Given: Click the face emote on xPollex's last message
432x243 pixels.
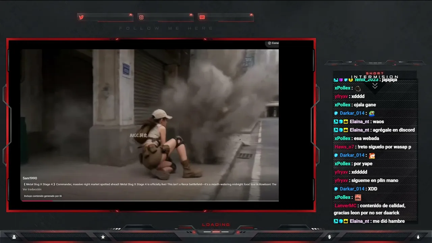Looking at the screenshot, I should click(358, 197).
